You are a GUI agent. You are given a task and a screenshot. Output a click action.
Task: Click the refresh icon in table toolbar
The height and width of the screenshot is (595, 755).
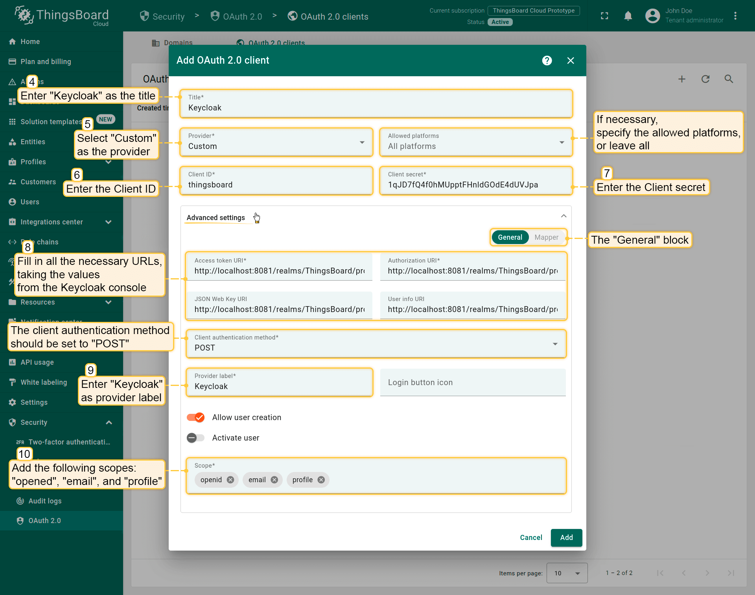pos(705,79)
